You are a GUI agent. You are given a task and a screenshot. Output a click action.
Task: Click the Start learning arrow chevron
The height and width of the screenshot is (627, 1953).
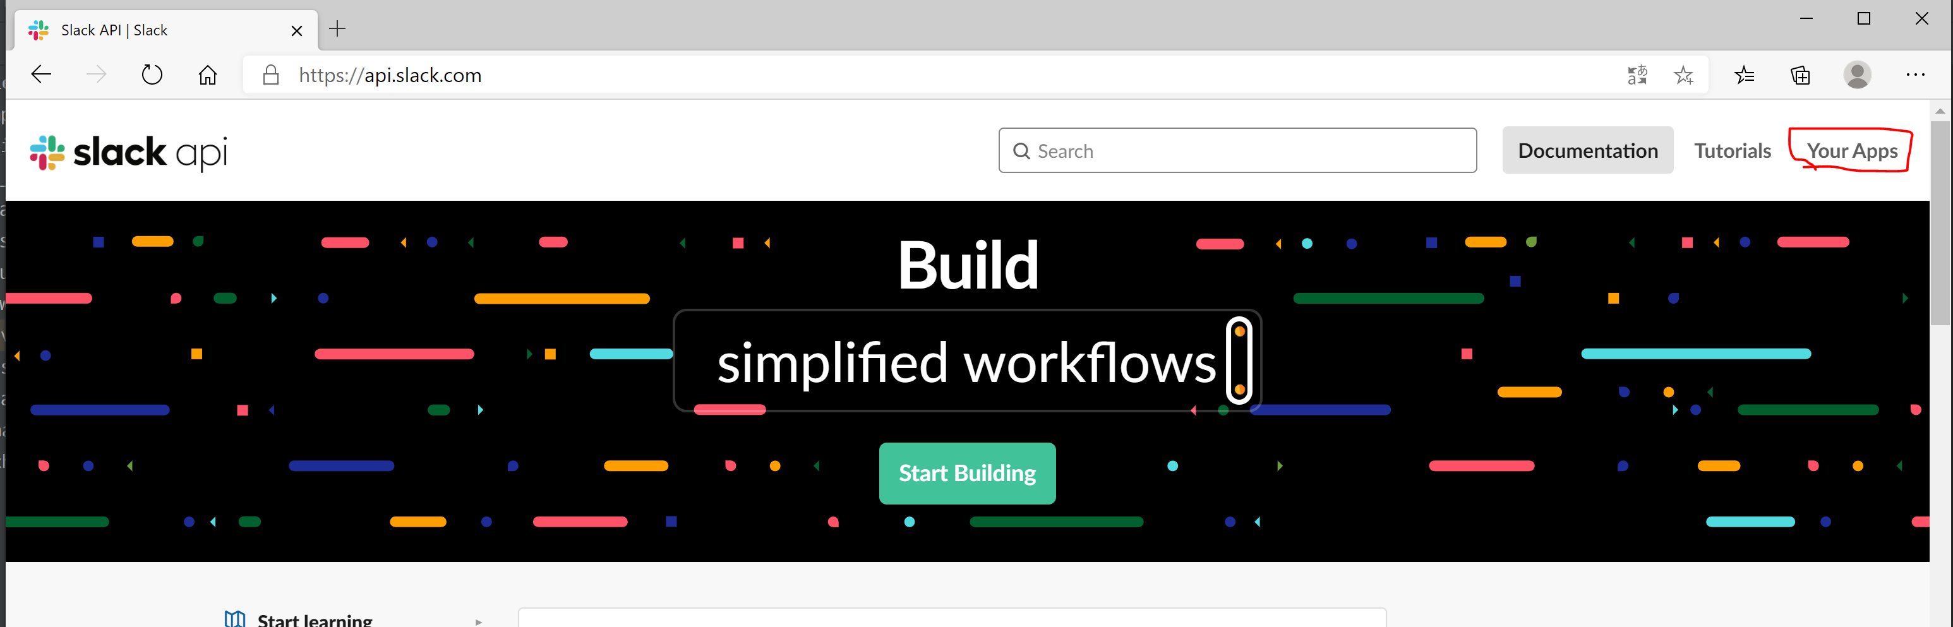(x=478, y=622)
